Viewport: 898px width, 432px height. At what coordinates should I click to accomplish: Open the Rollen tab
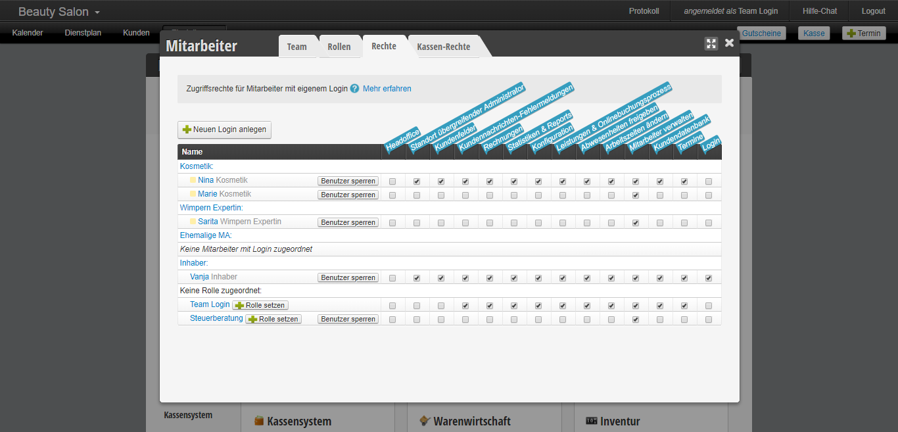pos(339,47)
